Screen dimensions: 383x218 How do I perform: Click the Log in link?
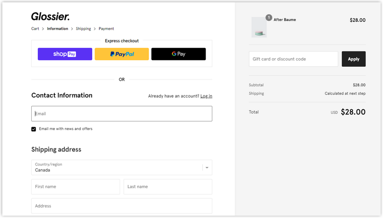click(x=206, y=96)
